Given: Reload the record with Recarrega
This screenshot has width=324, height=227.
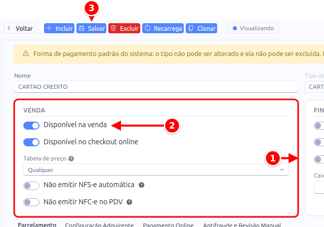Looking at the screenshot, I should [163, 28].
